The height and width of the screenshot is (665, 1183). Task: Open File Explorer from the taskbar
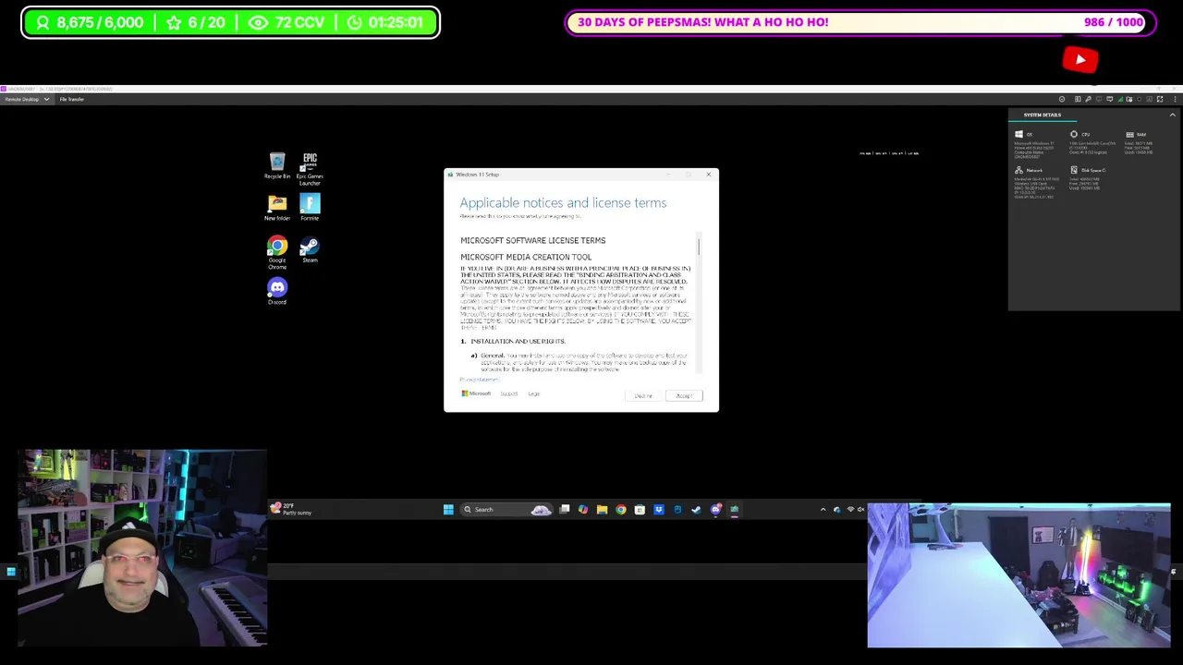point(603,510)
